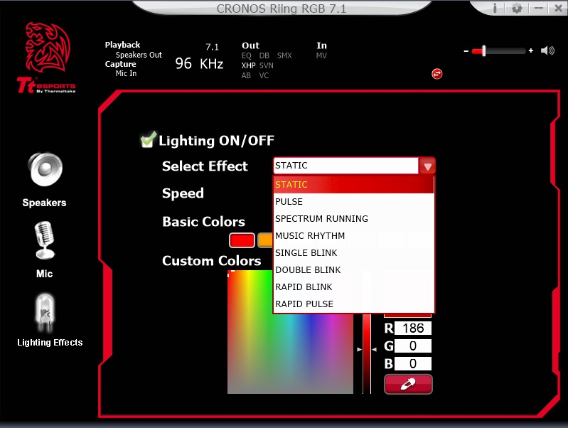Click the Speakers Out playback label
Image resolution: width=568 pixels, height=428 pixels.
tap(139, 55)
